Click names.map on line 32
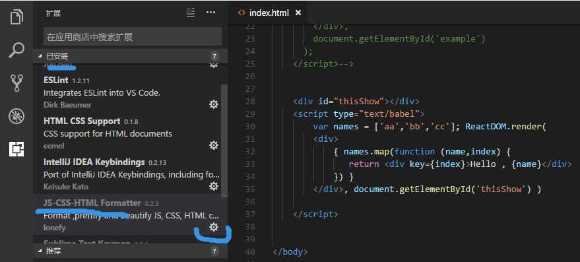580x262 pixels. pos(367,152)
